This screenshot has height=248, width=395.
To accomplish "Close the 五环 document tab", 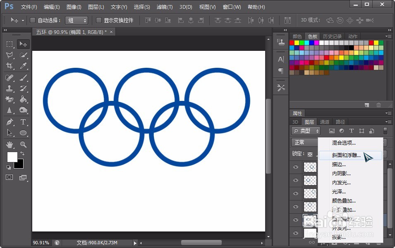I will pos(111,31).
